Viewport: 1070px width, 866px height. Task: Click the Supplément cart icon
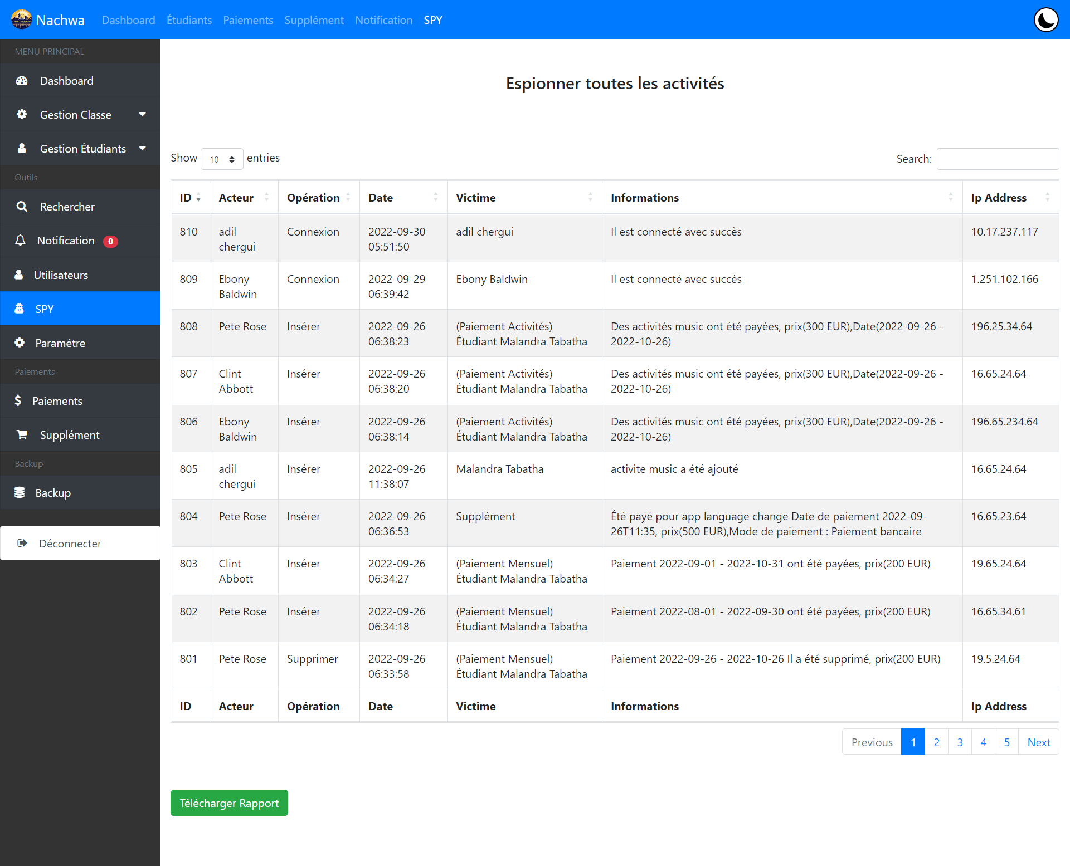22,435
